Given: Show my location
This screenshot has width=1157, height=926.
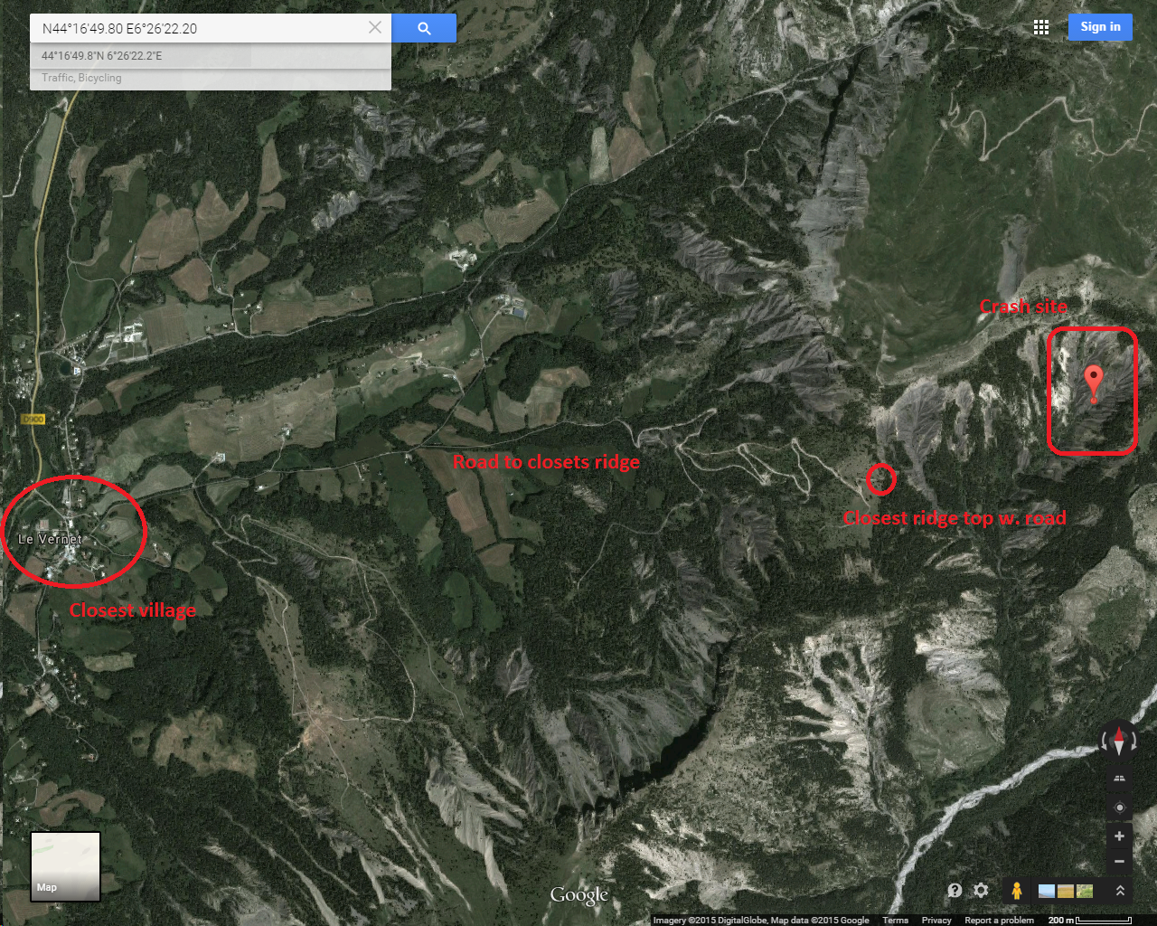Looking at the screenshot, I should [x=1119, y=808].
